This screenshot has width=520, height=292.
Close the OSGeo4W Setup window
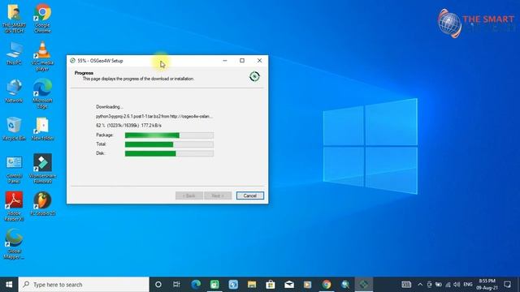pyautogui.click(x=259, y=61)
